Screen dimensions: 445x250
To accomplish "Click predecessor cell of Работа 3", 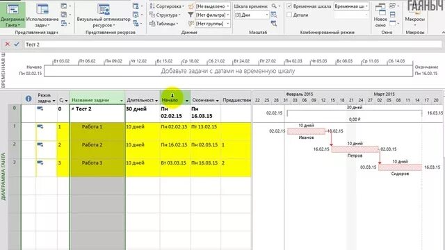I will [x=236, y=167].
